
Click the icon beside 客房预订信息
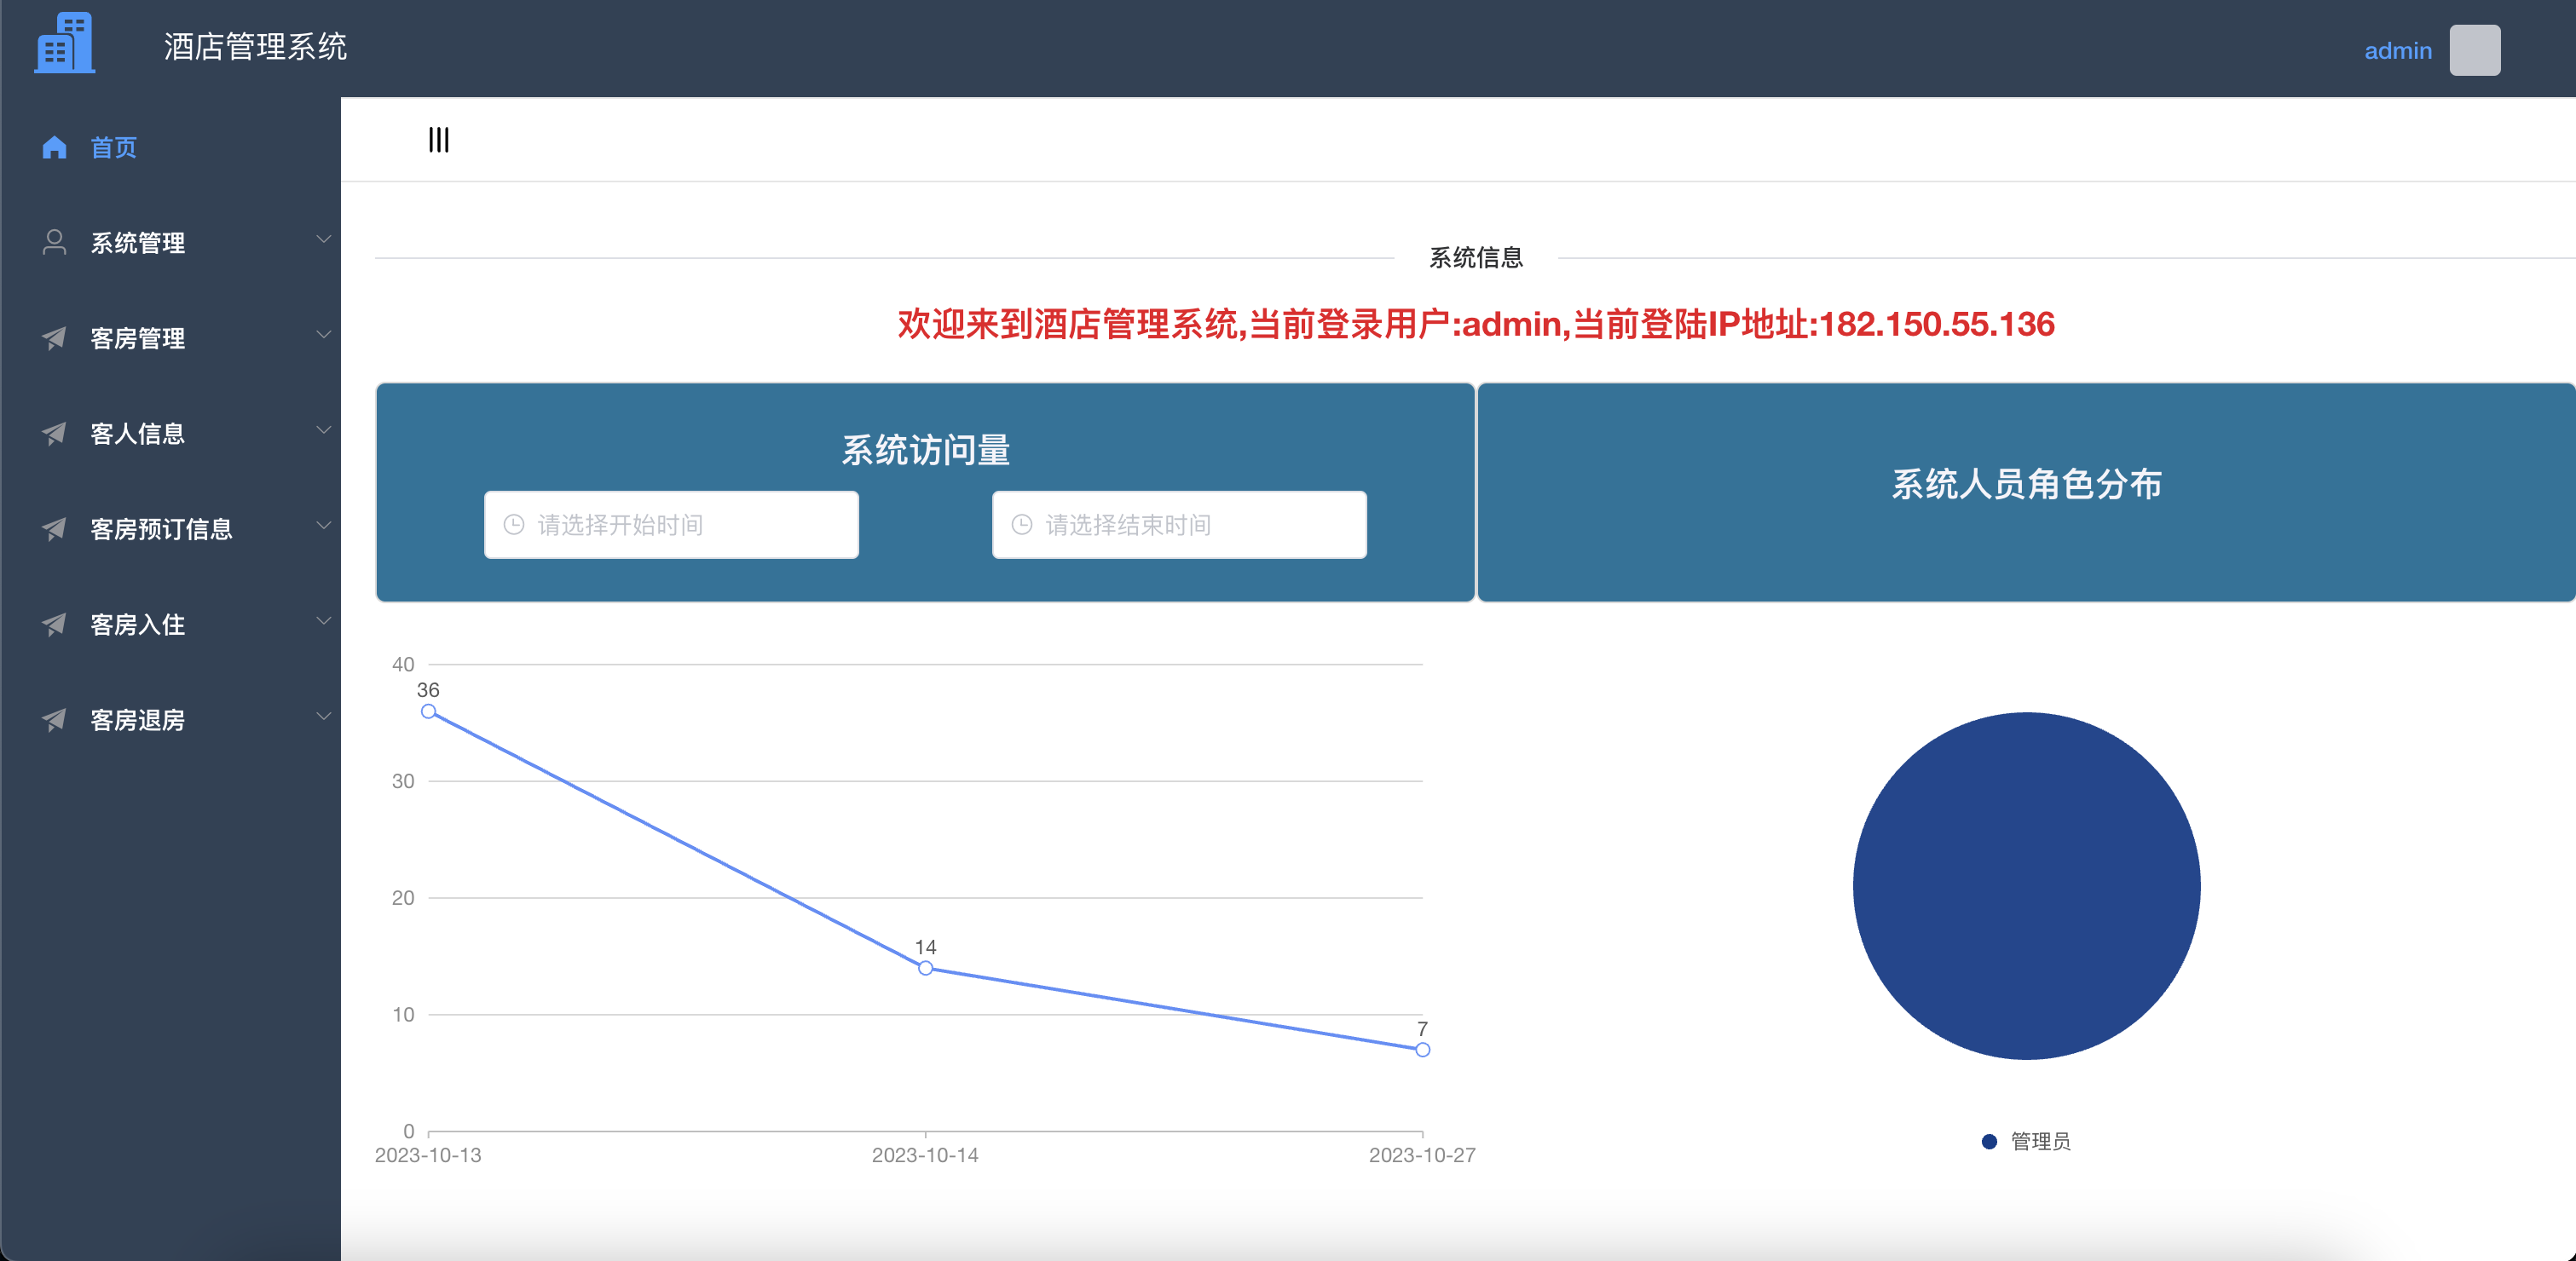(54, 528)
